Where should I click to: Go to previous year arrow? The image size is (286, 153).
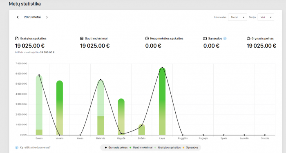coord(18,17)
